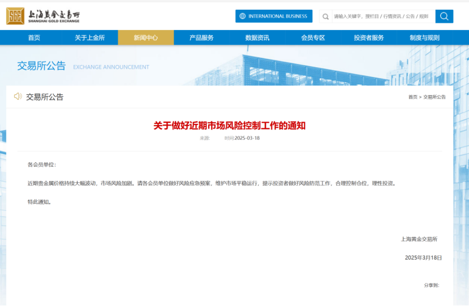Select 投资者服务 in the navigation bar
Image resolution: width=469 pixels, height=306 pixels.
(369, 38)
